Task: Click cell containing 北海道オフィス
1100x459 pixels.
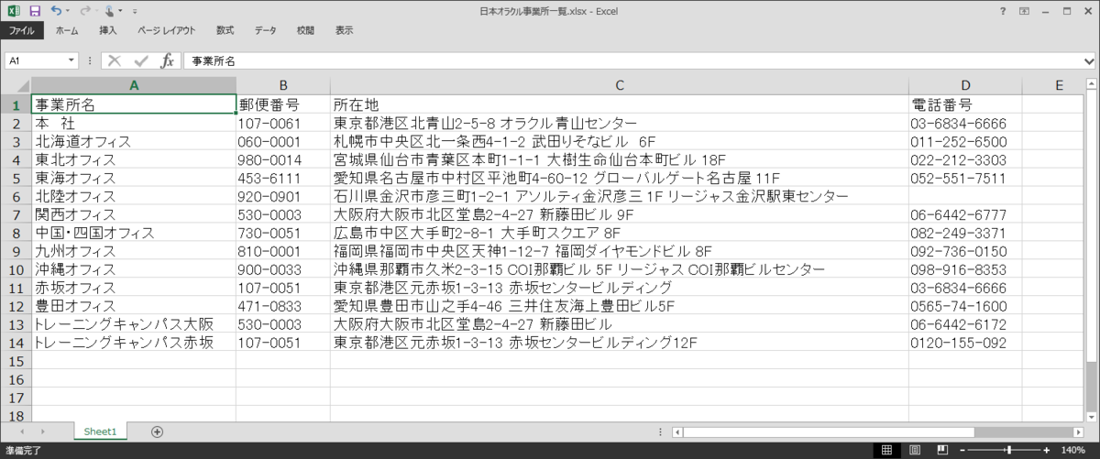Action: (x=134, y=141)
